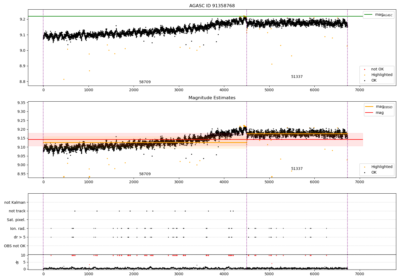Click 'Highlighted' in the AGASC ID plot legend

[382, 75]
